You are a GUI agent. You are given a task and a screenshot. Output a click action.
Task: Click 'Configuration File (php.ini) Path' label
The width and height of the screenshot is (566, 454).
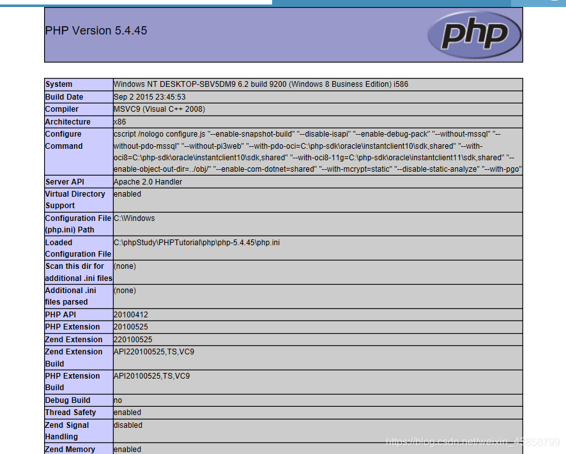tap(78, 224)
